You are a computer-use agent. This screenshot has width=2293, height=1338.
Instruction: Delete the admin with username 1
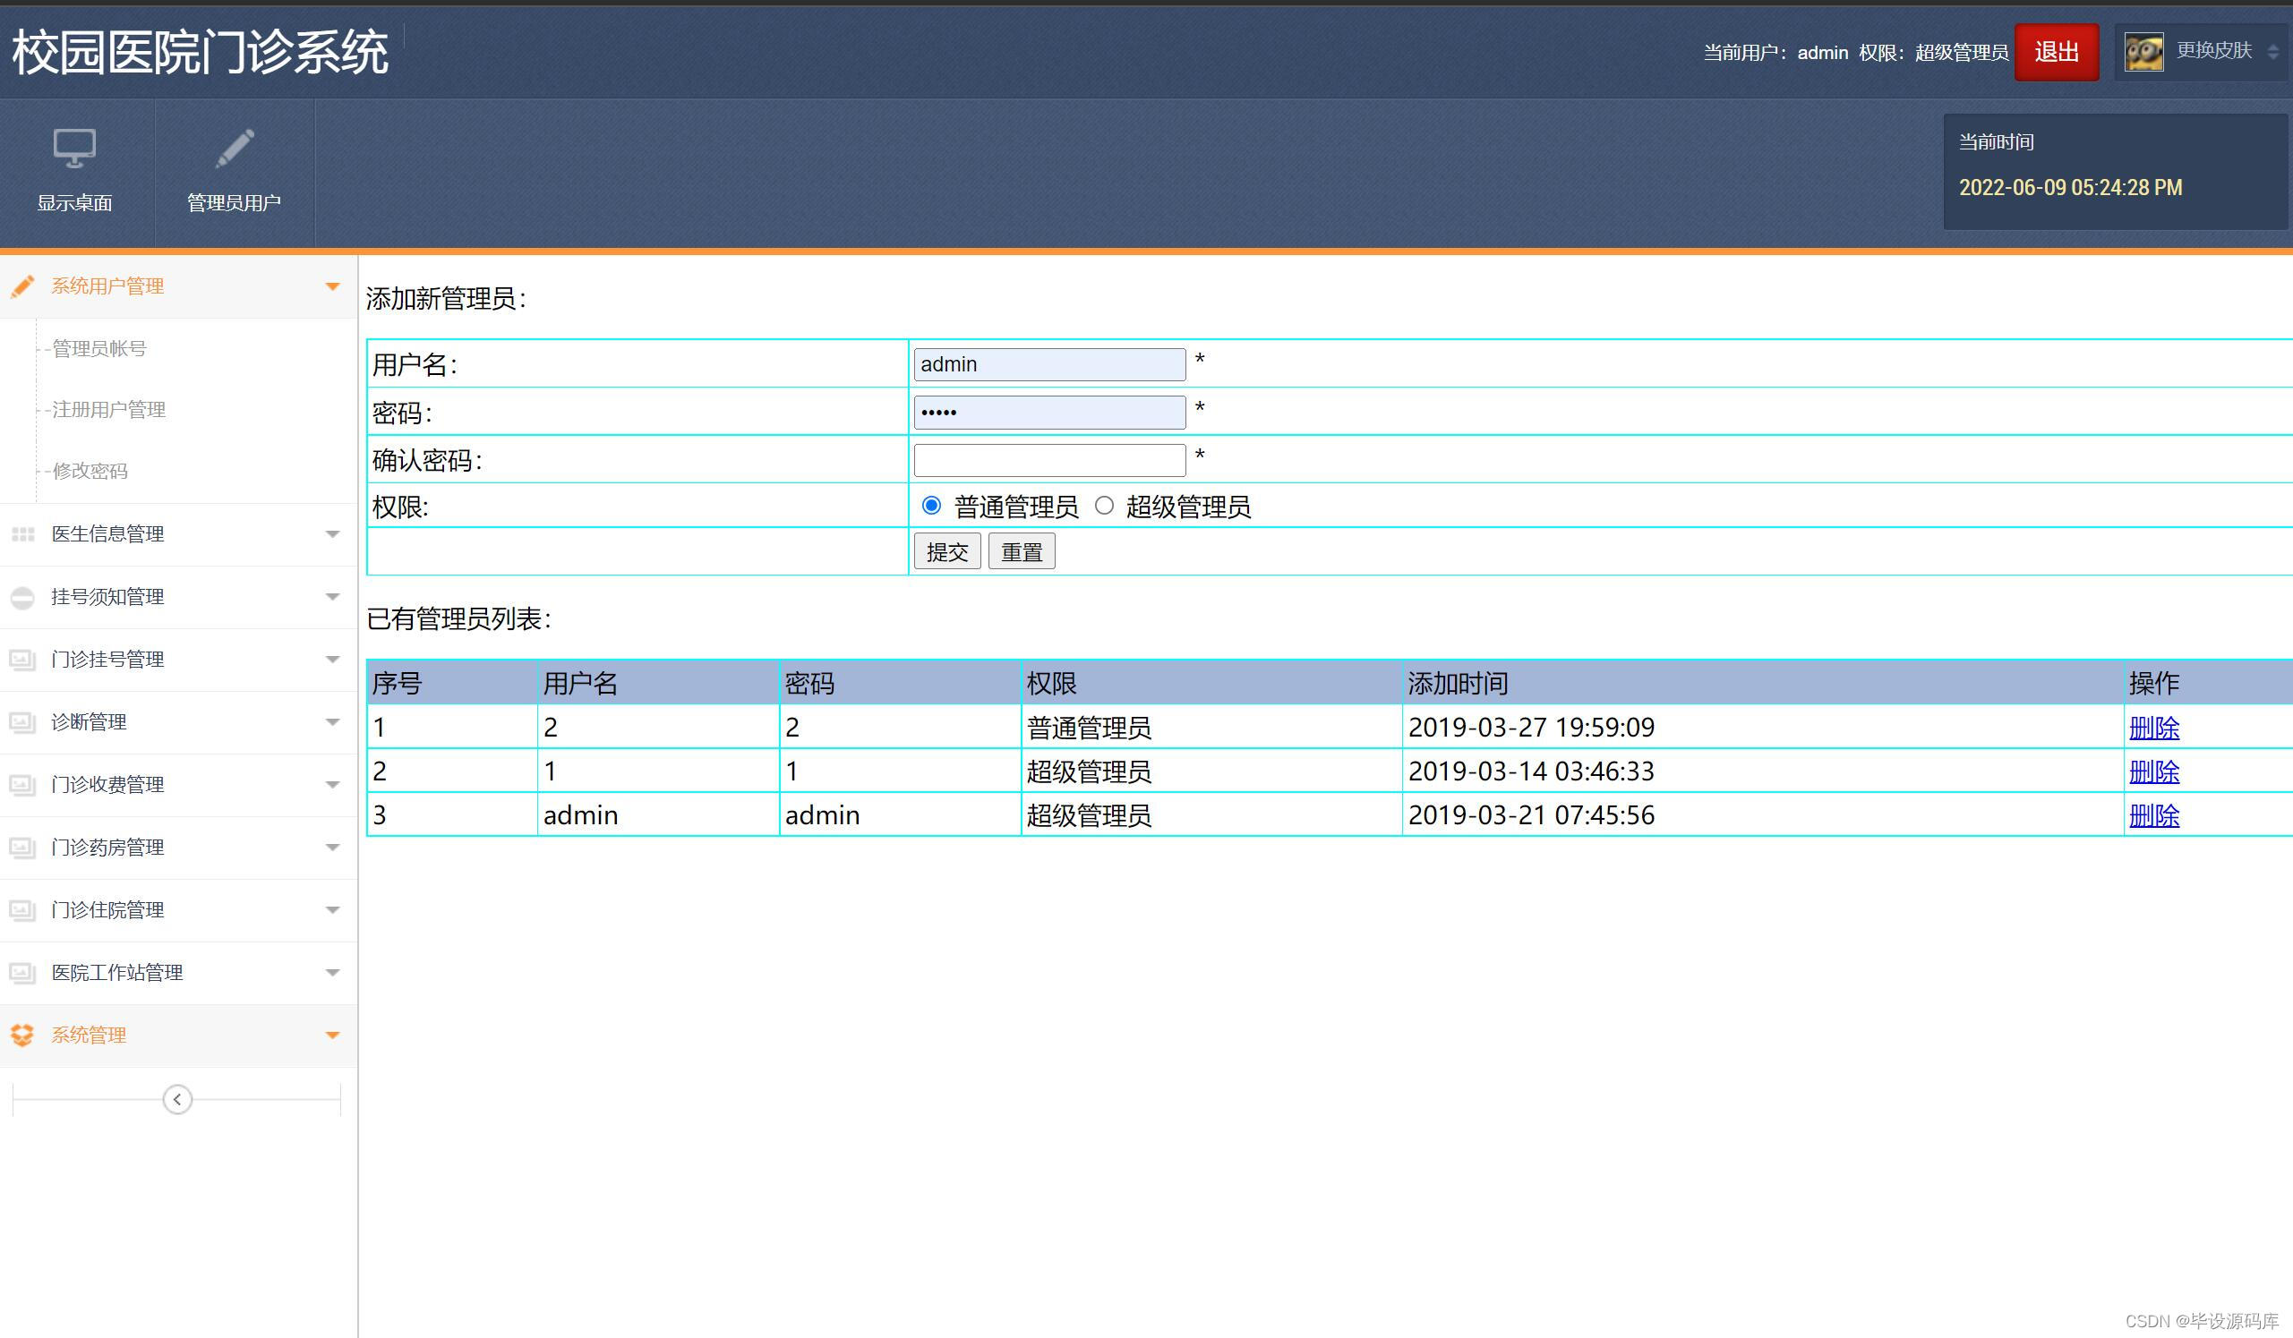pos(2154,771)
